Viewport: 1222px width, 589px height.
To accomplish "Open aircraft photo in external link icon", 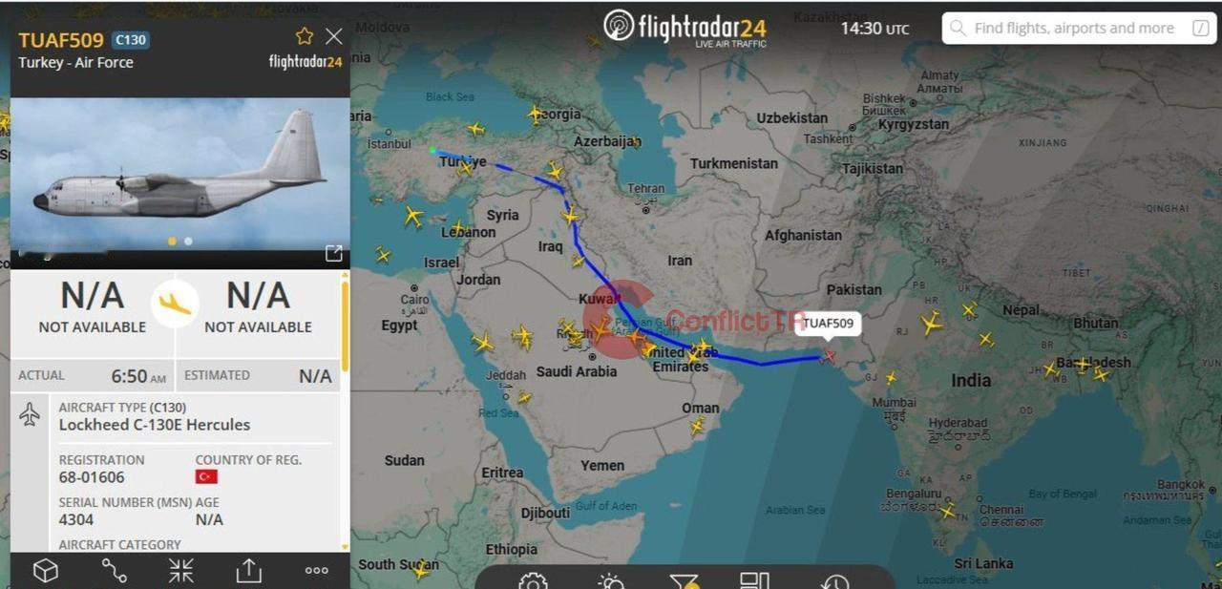I will pyautogui.click(x=333, y=253).
